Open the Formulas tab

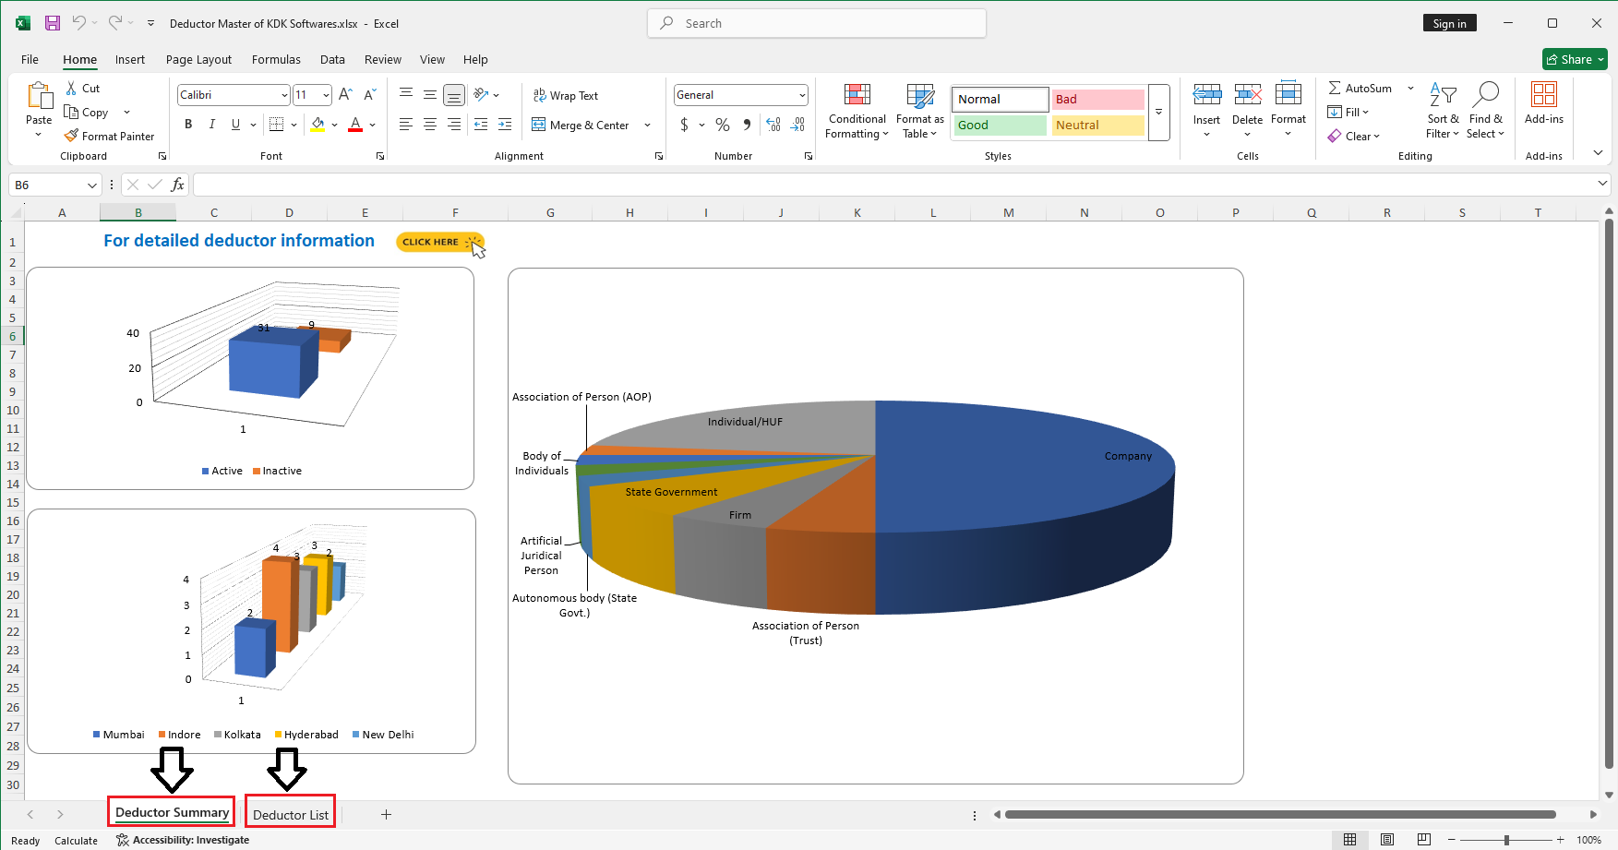tap(276, 59)
